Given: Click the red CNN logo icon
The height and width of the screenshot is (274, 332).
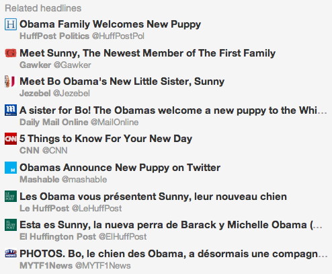Looking at the screenshot, I should click(11, 139).
